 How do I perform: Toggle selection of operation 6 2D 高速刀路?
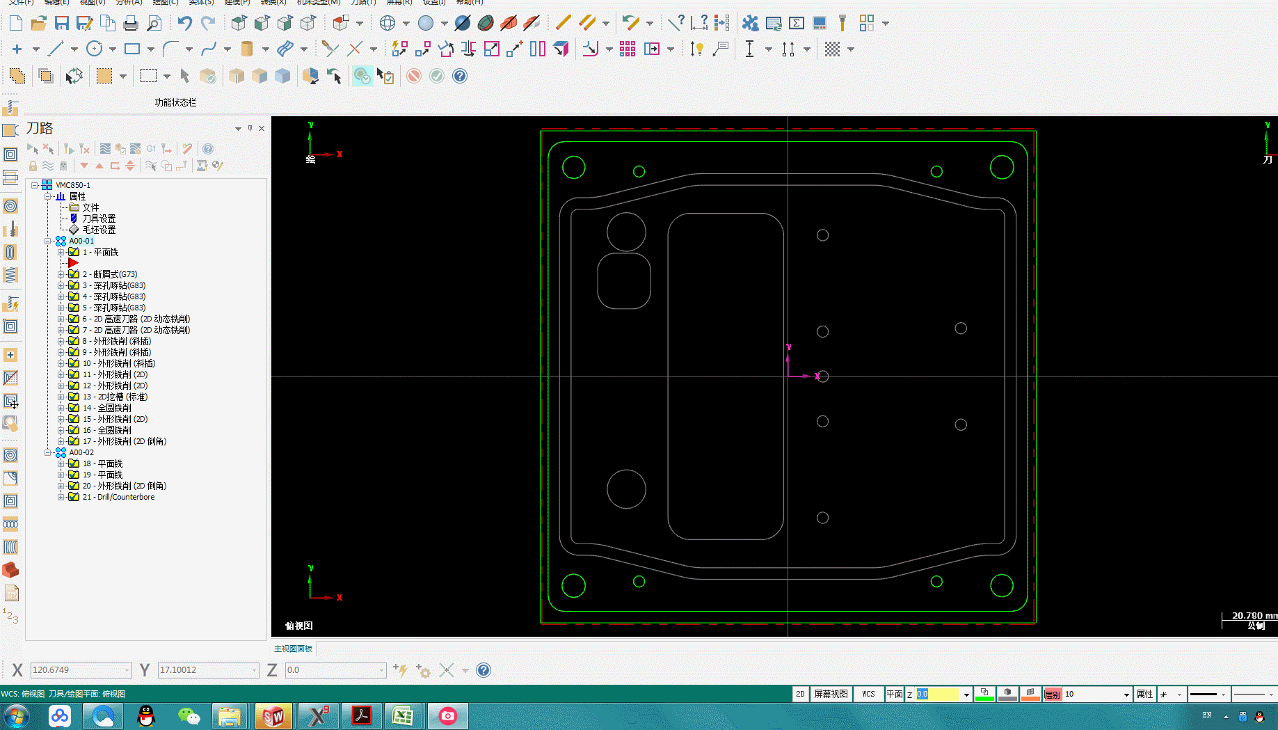(74, 319)
